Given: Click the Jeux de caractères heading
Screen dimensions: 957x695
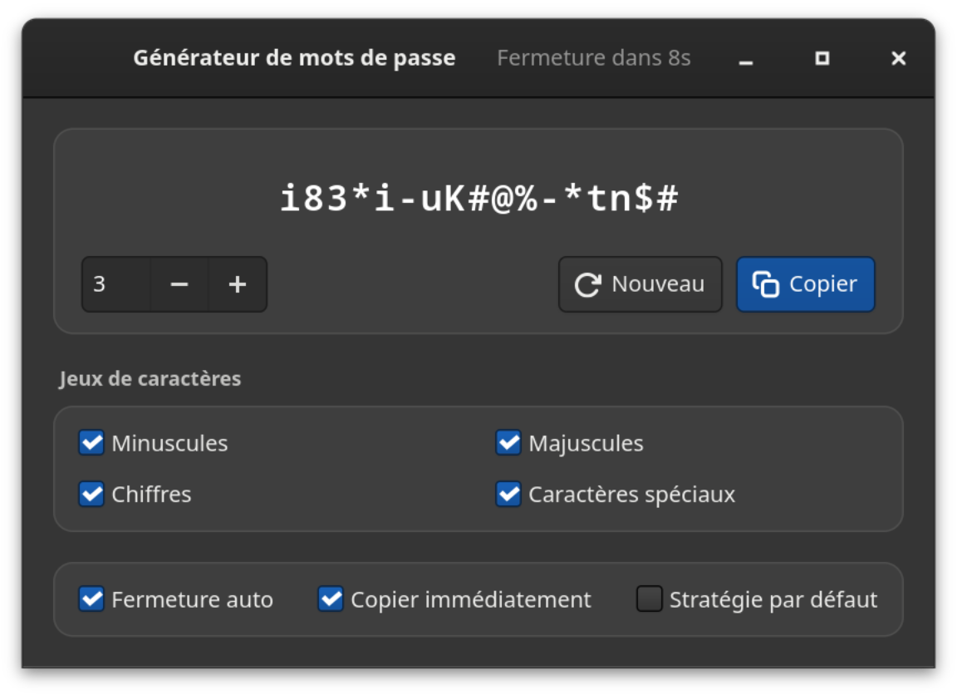Looking at the screenshot, I should click(150, 378).
